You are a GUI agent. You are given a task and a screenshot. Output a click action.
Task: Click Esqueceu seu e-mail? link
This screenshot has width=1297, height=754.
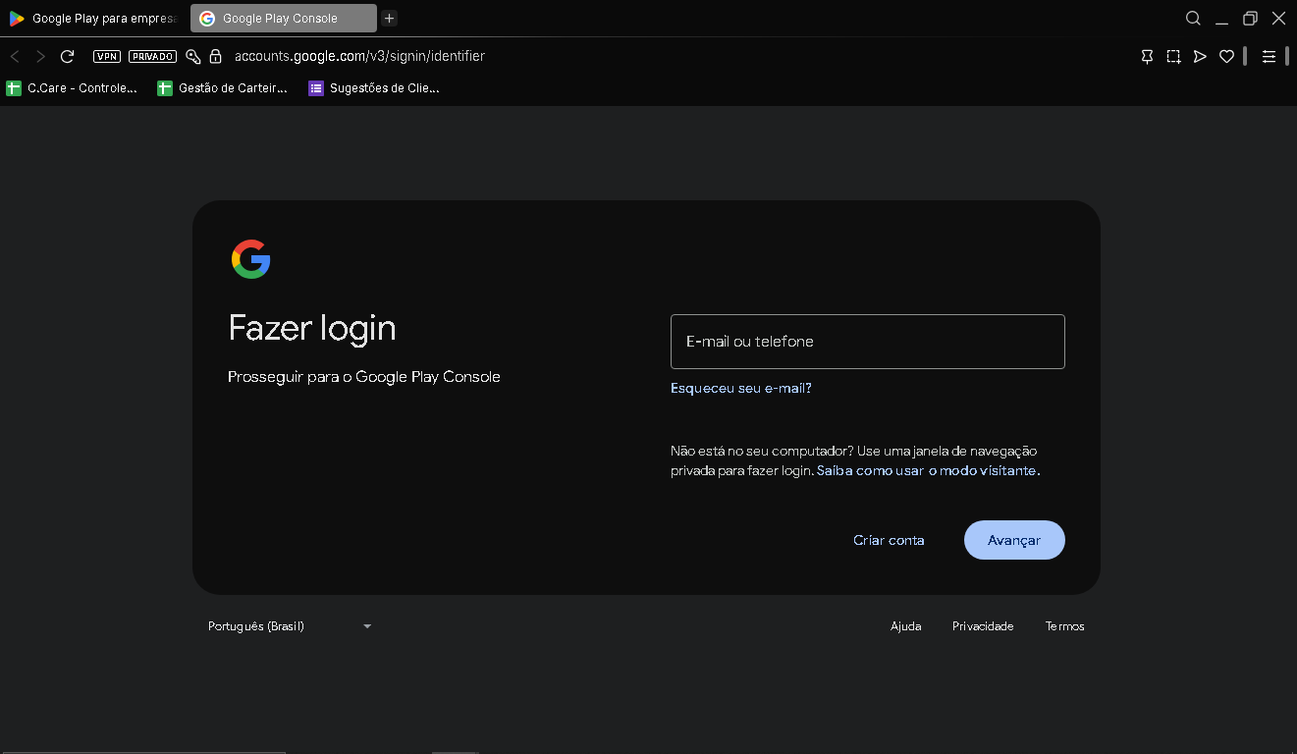741,388
